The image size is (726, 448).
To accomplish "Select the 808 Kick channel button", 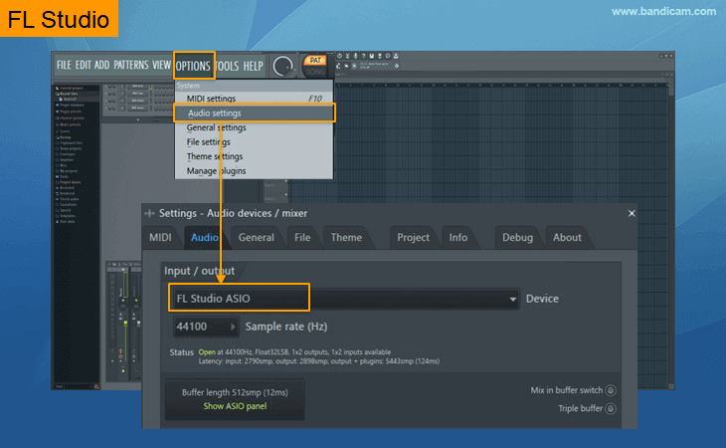I will [x=137, y=87].
